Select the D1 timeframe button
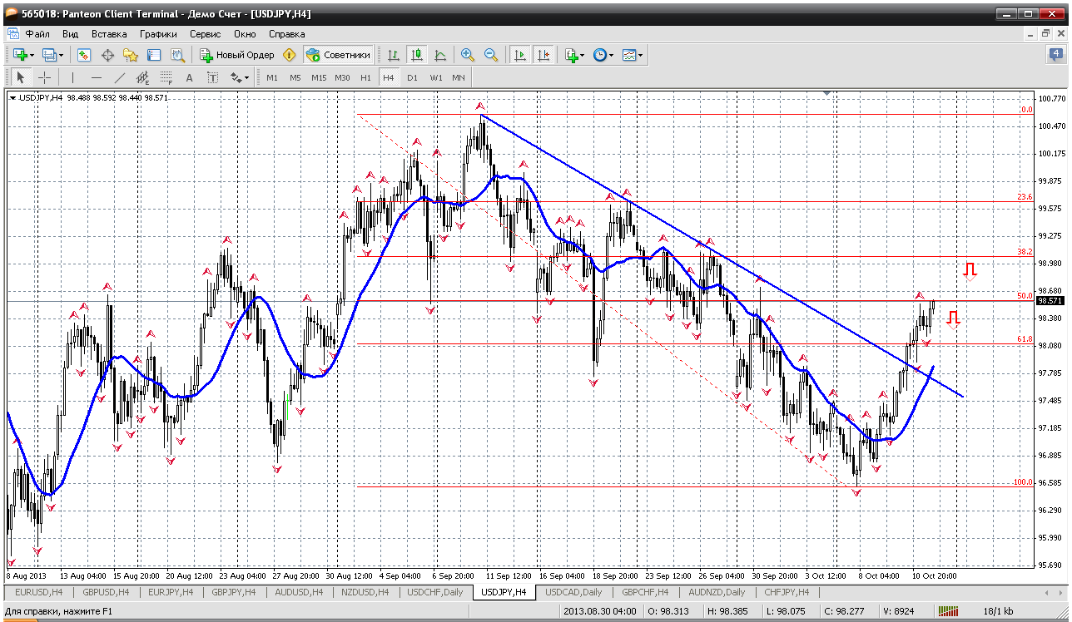Screen dimensions: 1072x622 point(412,77)
